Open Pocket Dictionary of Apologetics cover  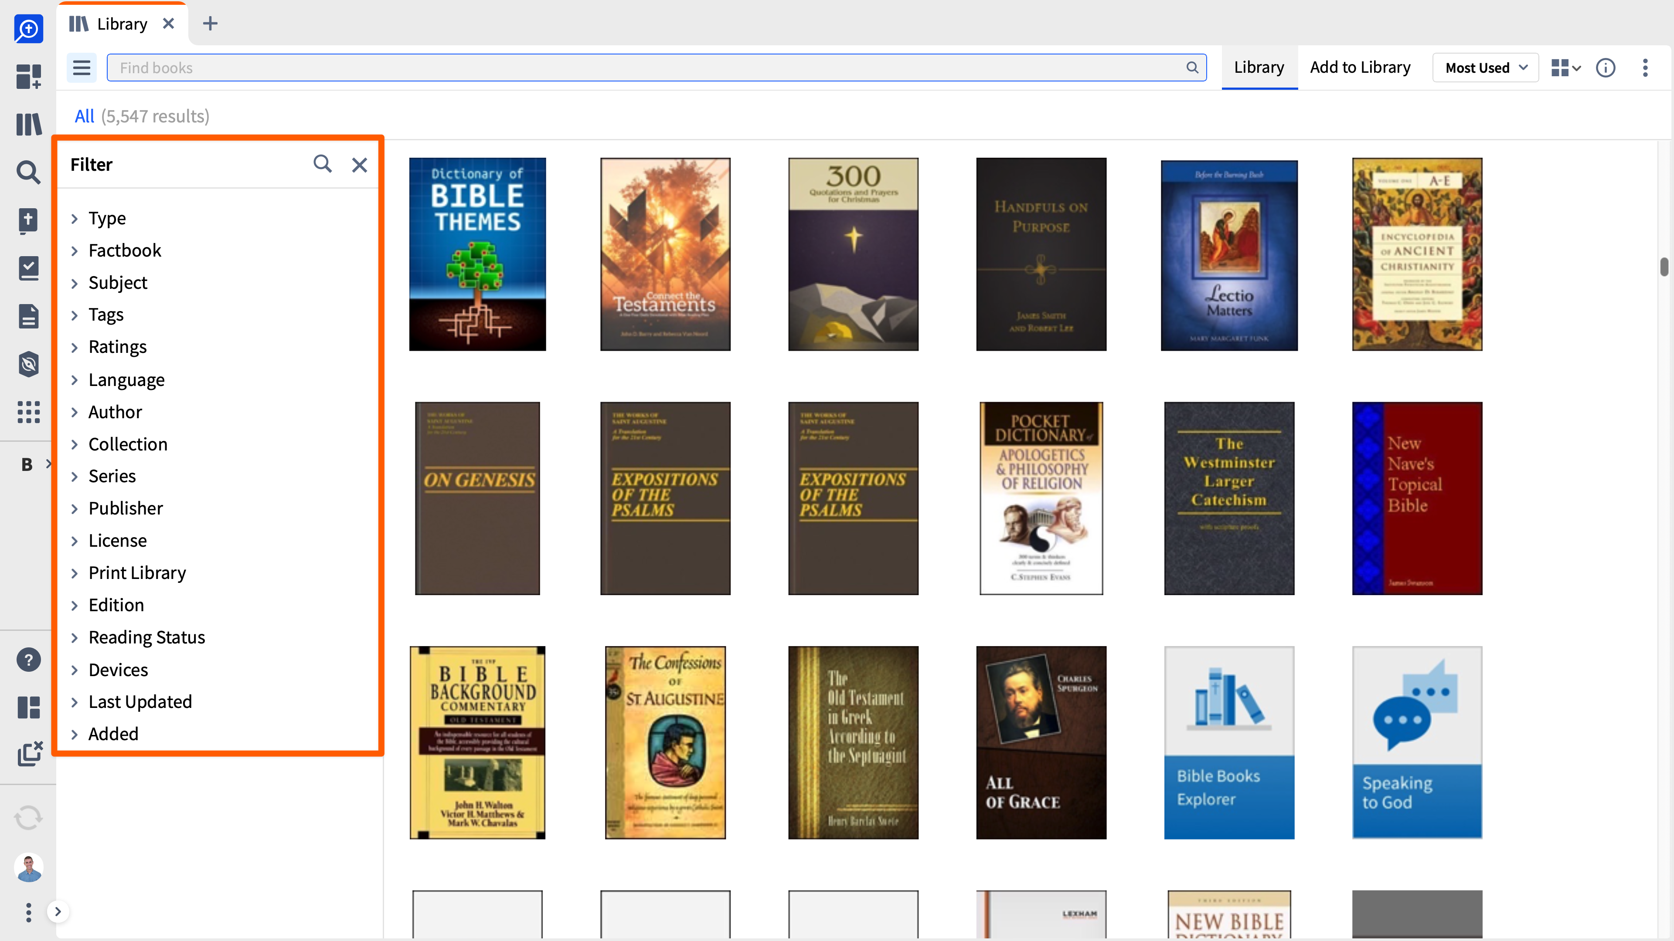pyautogui.click(x=1041, y=498)
